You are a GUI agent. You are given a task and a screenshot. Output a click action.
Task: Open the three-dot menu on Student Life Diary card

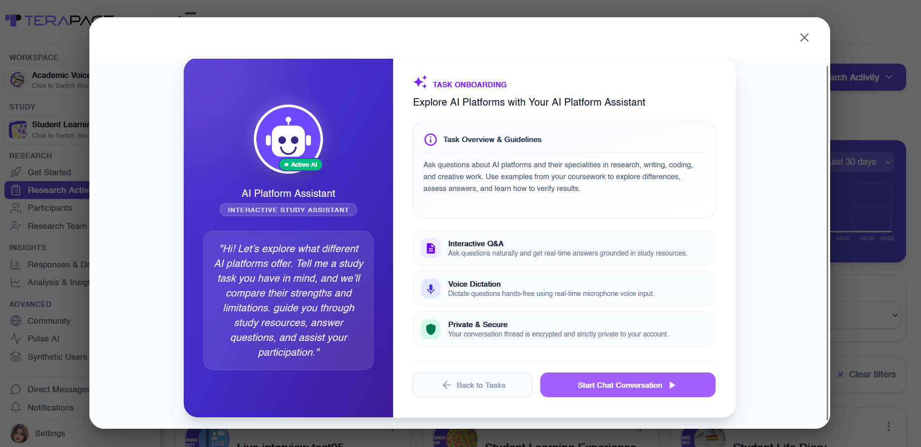click(888, 427)
